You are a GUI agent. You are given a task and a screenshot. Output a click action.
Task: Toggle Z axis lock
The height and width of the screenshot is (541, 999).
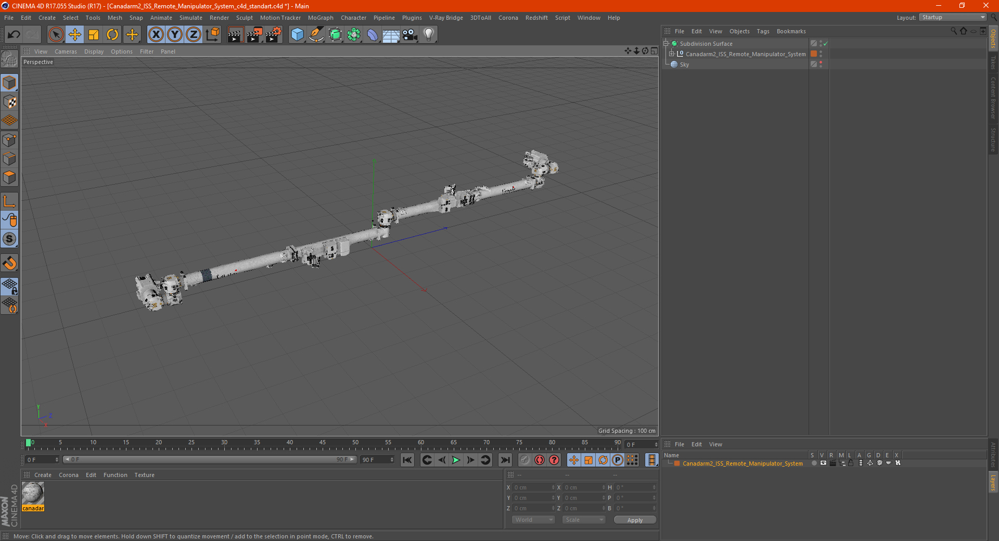pyautogui.click(x=194, y=35)
